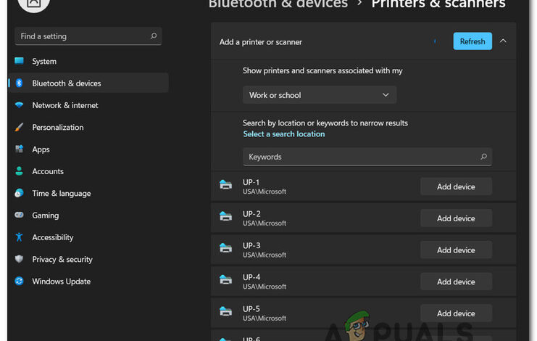Click the Windows Update sync icon
This screenshot has width=537, height=341.
(19, 282)
